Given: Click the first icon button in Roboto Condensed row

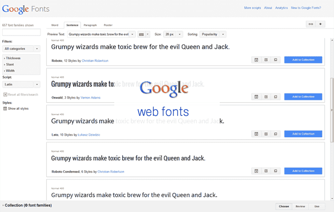Looking at the screenshot, I should click(256, 171).
